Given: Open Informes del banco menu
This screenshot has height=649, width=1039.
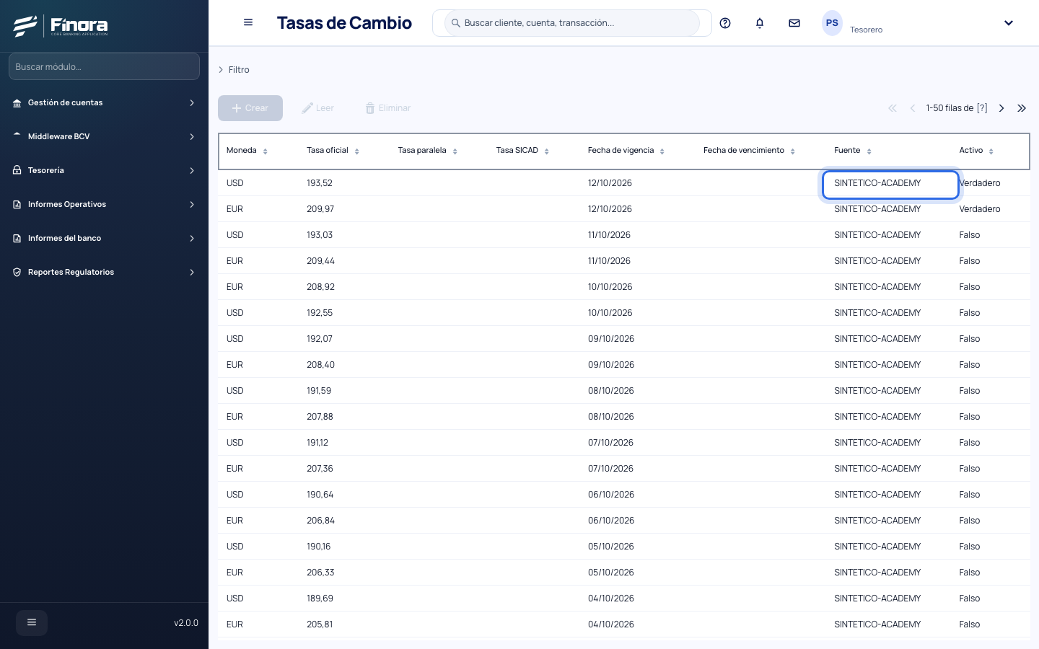Looking at the screenshot, I should (104, 239).
